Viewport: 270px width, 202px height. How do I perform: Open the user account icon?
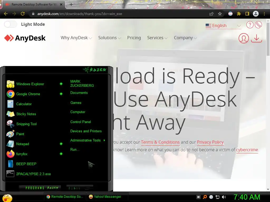click(x=243, y=38)
